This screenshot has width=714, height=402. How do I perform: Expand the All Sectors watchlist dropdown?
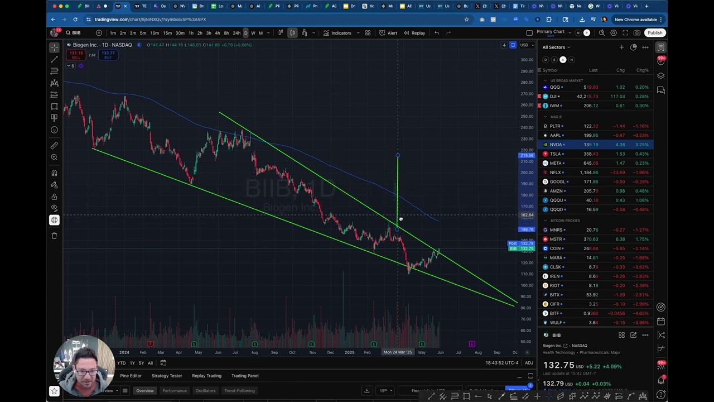556,47
